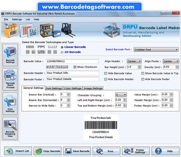Screen dimensions: 181x157
Task: Click the Copy Barcode button
Action: click(48, 151)
